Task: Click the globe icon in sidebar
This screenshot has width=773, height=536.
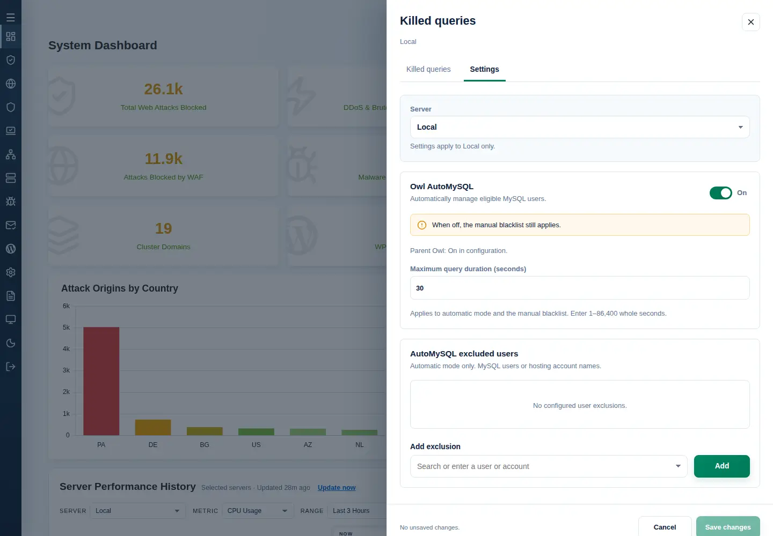Action: pyautogui.click(x=11, y=84)
